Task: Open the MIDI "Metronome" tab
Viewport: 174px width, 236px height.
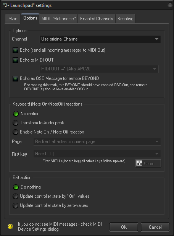Action: [59, 19]
